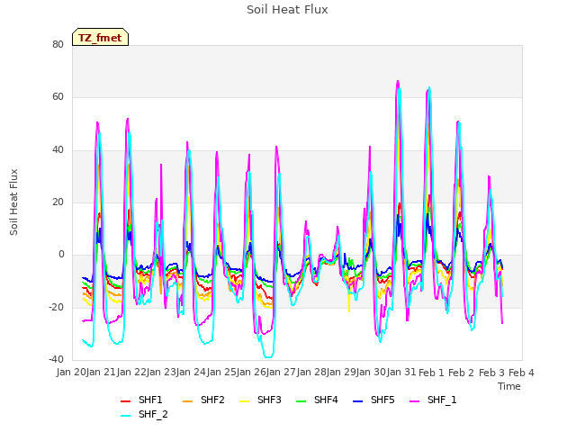Click the Feb 1 x-axis date label
The width and height of the screenshot is (576, 432).
coord(432,373)
